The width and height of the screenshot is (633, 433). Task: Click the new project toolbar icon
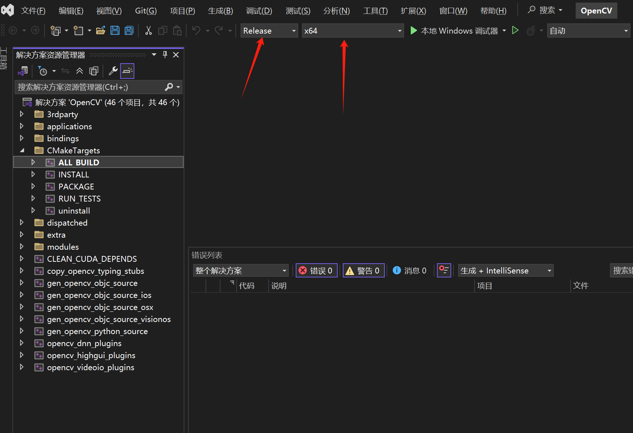55,31
